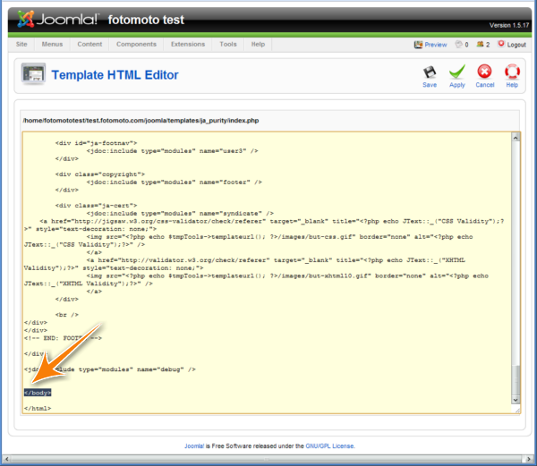This screenshot has height=466, width=537.
Task: Click the div class="ja-cert" line
Action: click(96, 206)
